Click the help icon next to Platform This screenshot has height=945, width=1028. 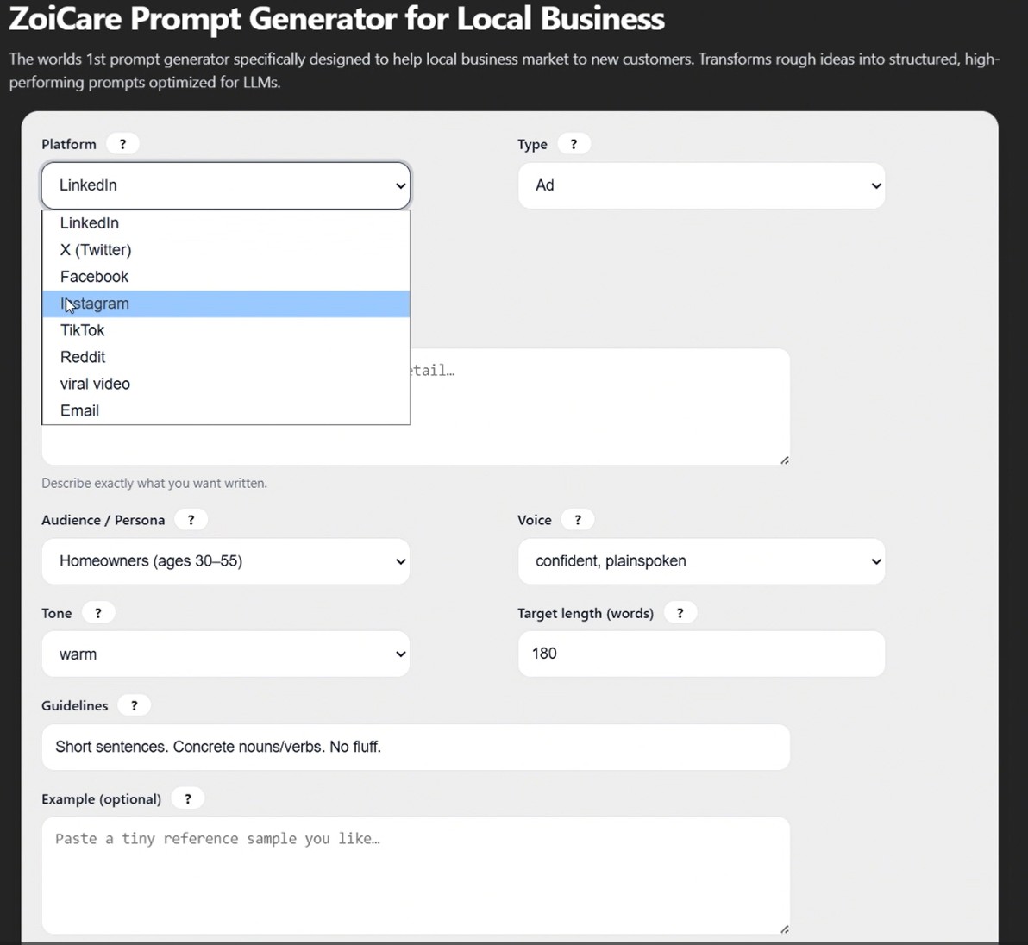click(122, 144)
